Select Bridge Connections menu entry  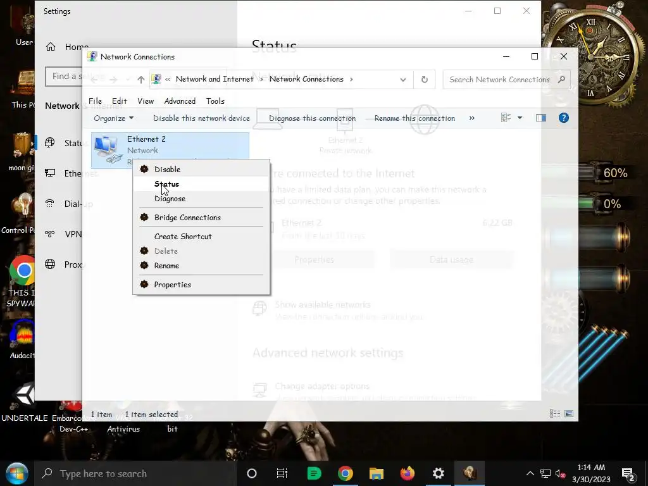(x=201, y=218)
